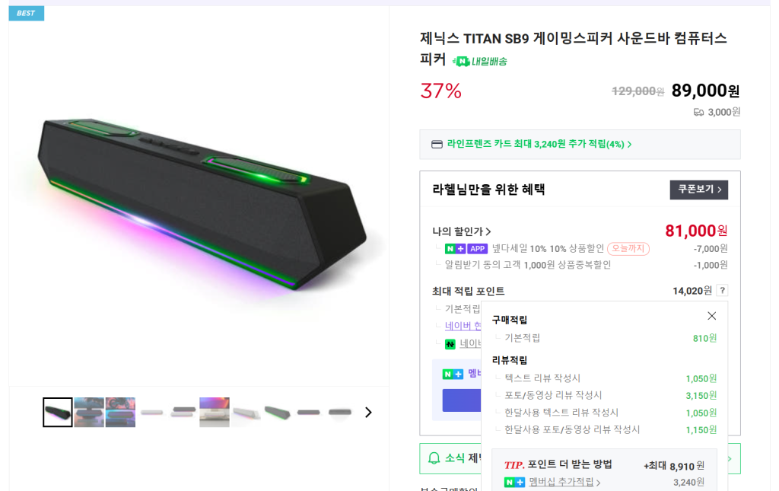Click the bell icon next to 소식
Viewport: 779px width, 491px height.
coord(434,458)
